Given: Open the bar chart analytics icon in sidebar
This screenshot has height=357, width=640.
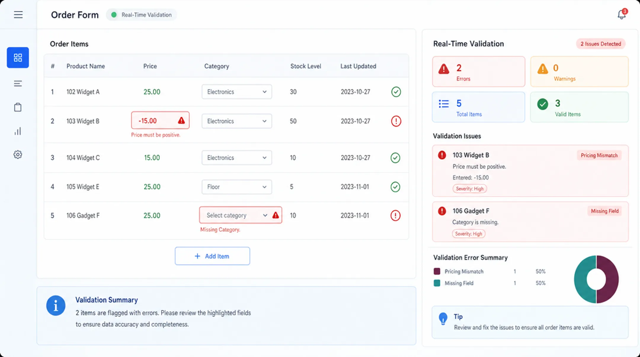Looking at the screenshot, I should point(18,131).
